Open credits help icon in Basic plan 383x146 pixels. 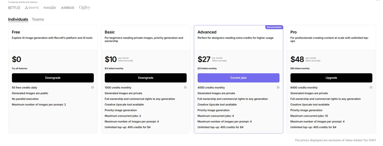[185, 87]
